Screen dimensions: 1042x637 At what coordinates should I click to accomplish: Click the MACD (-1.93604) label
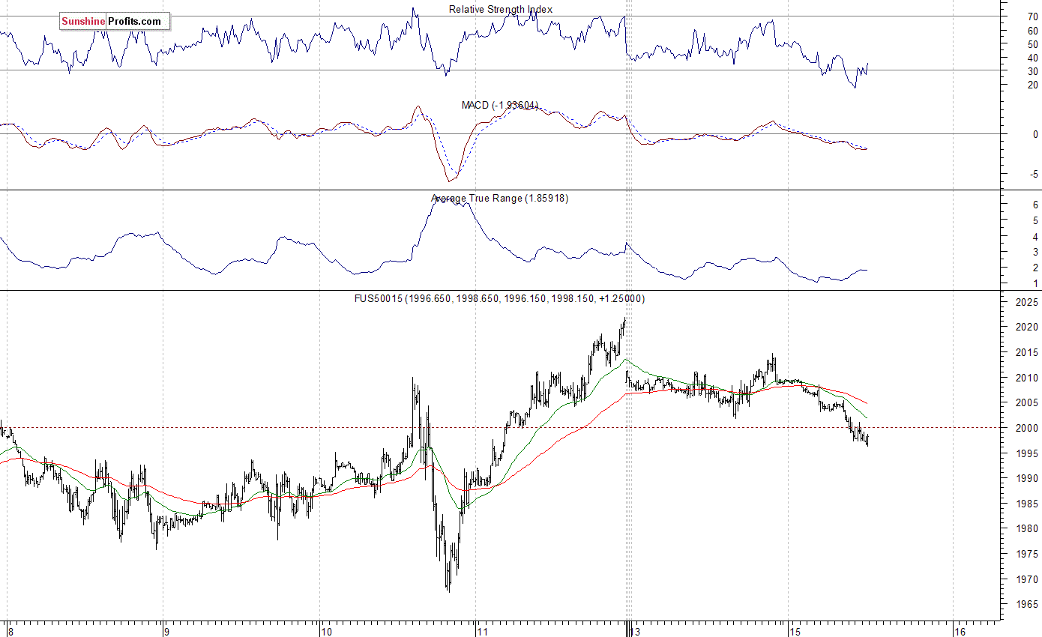coord(500,105)
